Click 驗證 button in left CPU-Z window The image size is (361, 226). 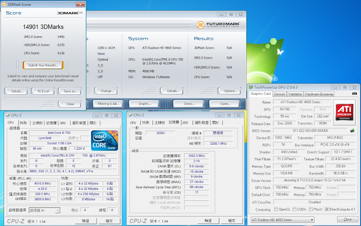[x=86, y=221]
